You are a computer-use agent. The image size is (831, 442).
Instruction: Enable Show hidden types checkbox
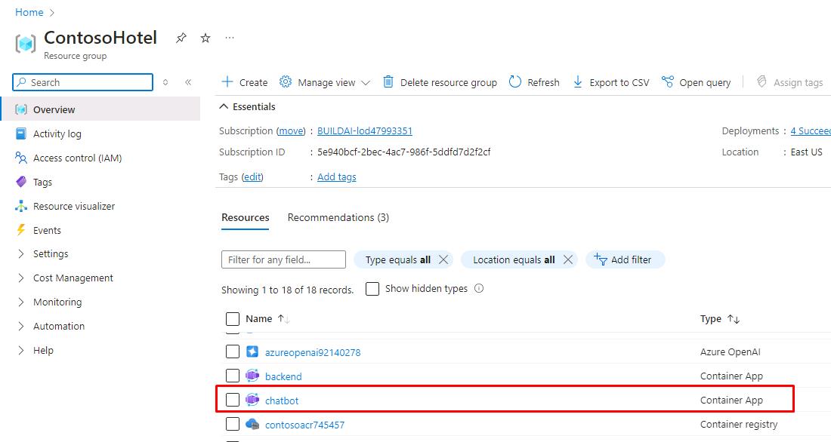point(372,288)
